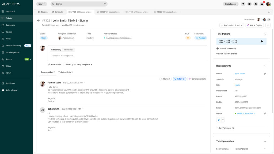Open the notifications bell icon
Screen dimensions: 274x154
pyautogui.click(x=256, y=4)
